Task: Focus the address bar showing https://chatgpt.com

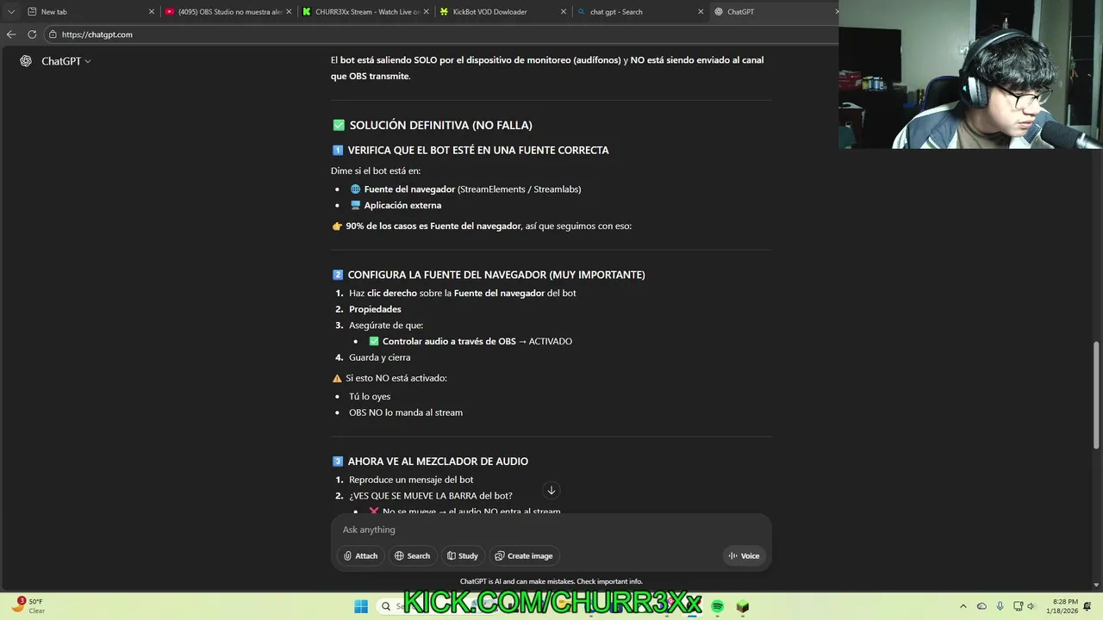Action: (x=439, y=34)
